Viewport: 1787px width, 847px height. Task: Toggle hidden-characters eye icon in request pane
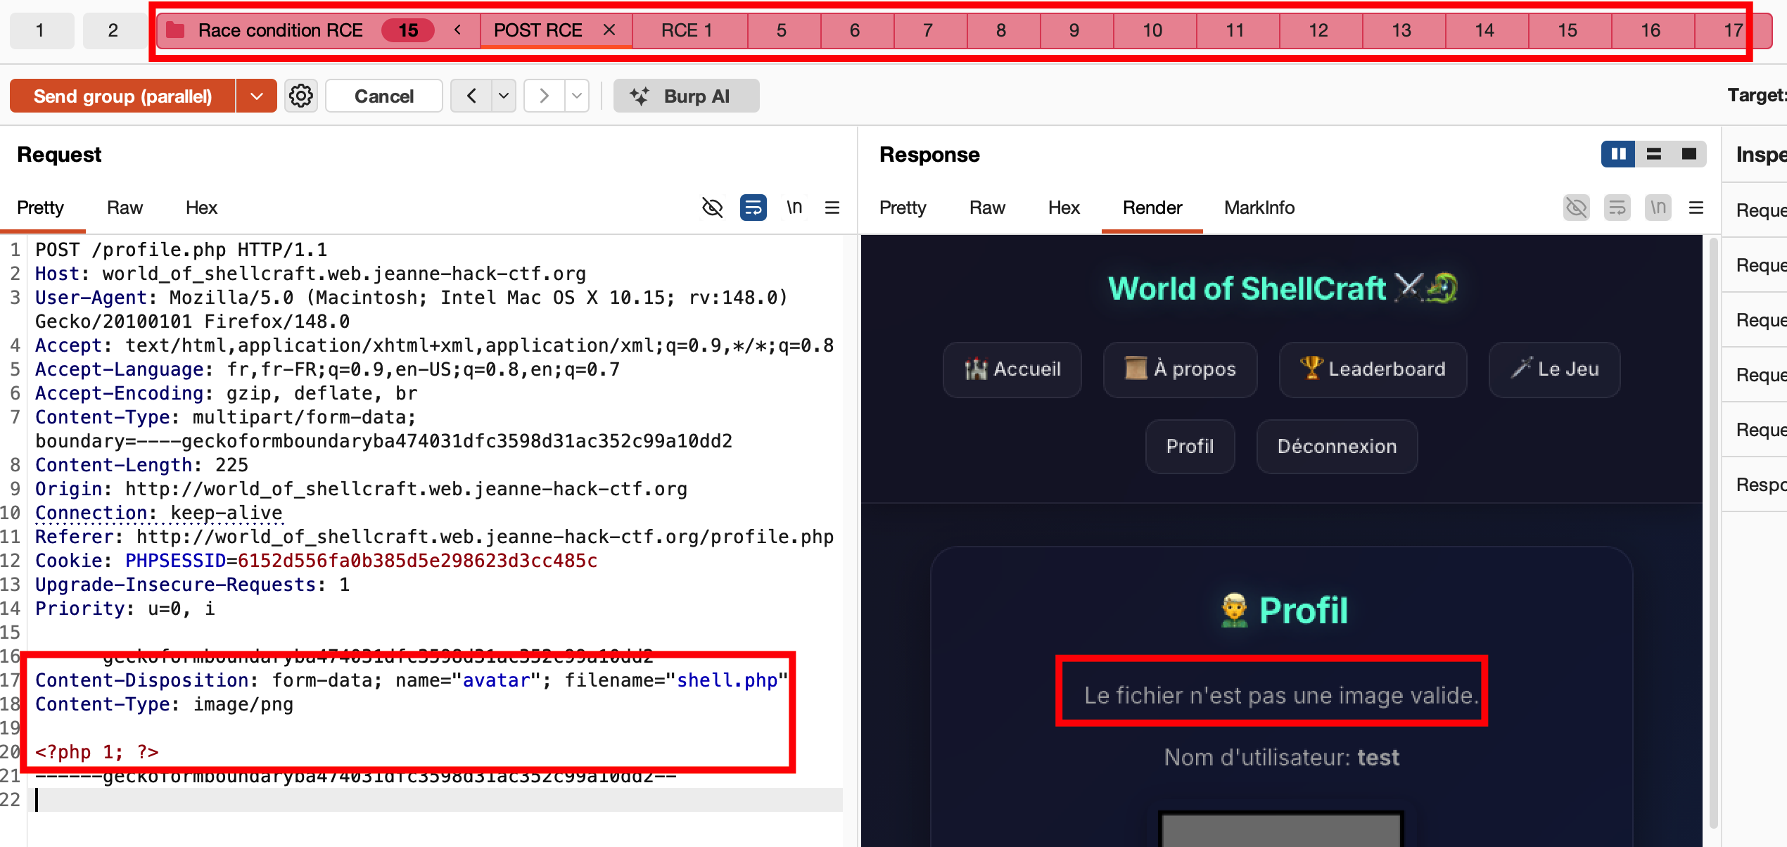point(712,208)
